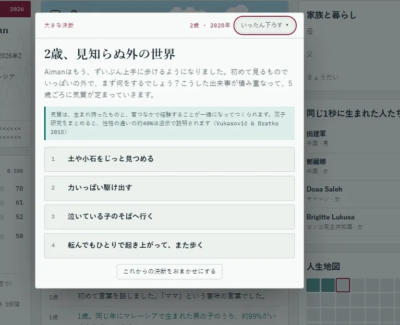Click second filled square in 人生地図
Screen dimensions: 400x325
click(328, 285)
